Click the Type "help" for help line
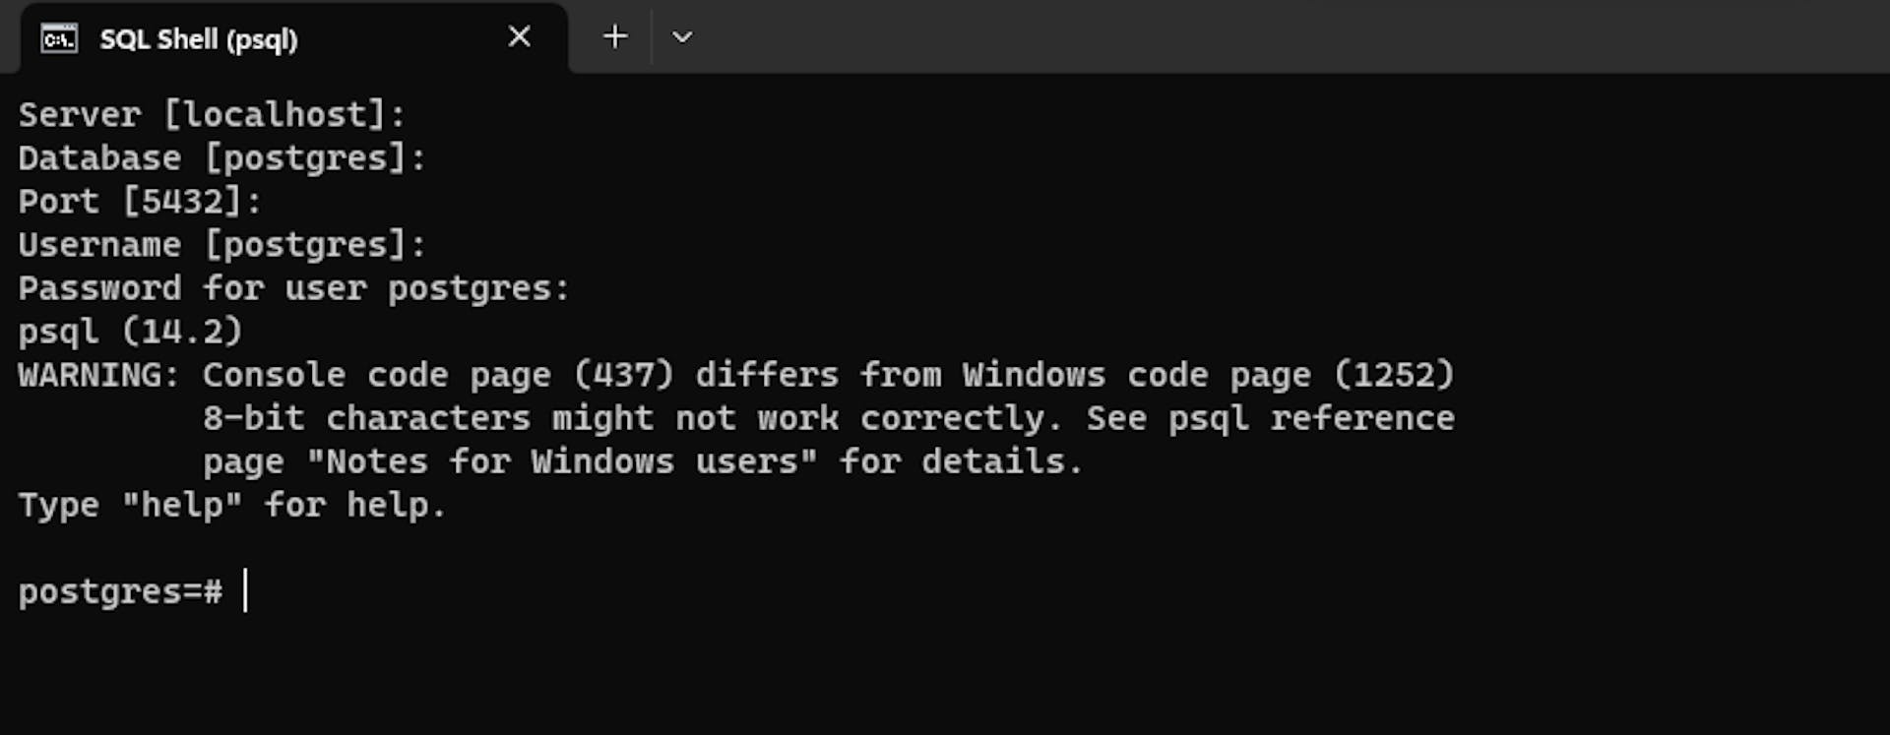This screenshot has width=1890, height=735. (x=232, y=505)
